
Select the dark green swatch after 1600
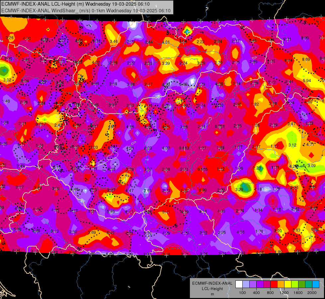pos(302,284)
